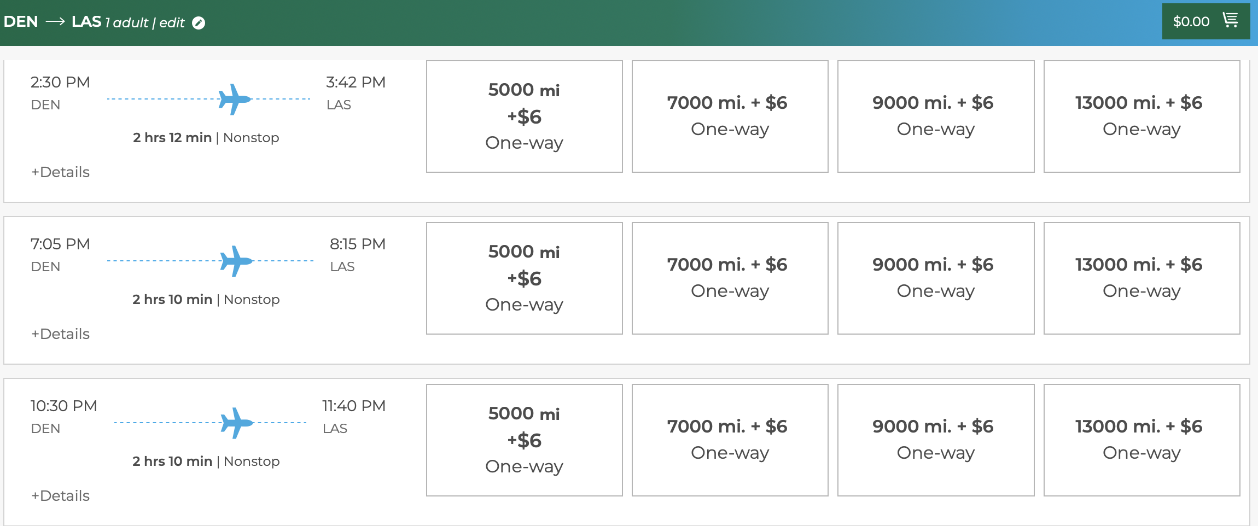Viewport: 1258px width, 526px height.
Task: Select 5000 mi +$6 fare for 7:05 PM flight
Action: pyautogui.click(x=524, y=278)
